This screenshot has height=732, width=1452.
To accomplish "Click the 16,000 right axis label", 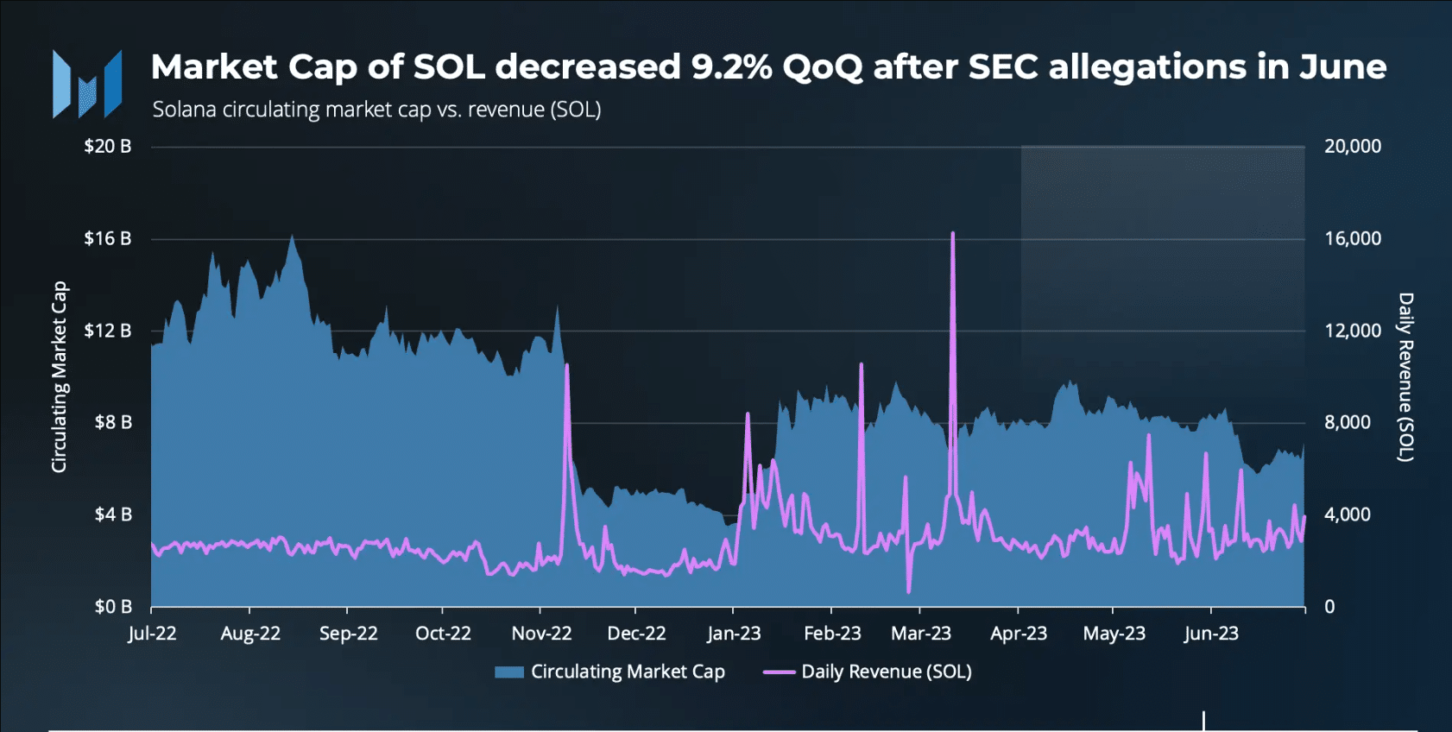I will point(1353,238).
